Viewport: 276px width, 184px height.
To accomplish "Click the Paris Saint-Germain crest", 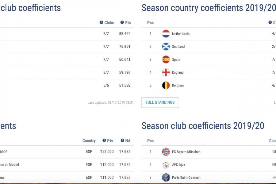I will (166, 178).
